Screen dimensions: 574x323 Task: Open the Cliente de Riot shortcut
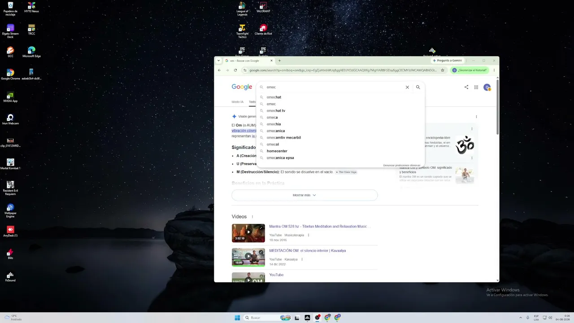(263, 30)
